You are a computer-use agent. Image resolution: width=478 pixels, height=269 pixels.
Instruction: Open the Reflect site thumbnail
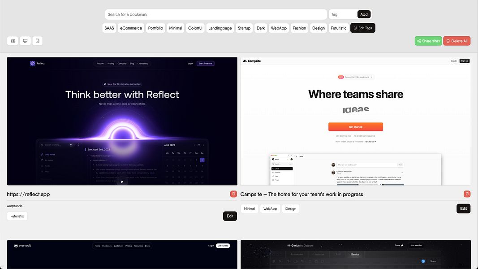pos(122,121)
